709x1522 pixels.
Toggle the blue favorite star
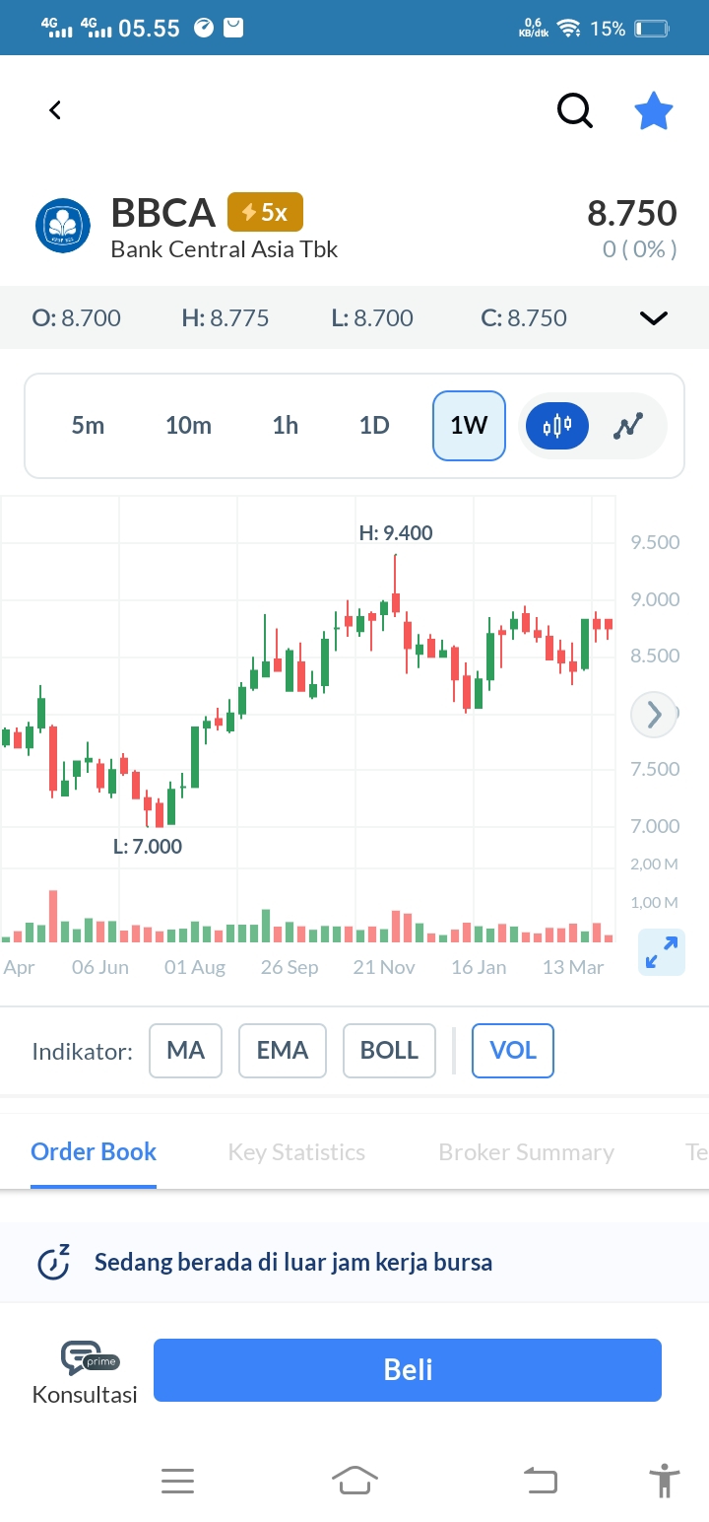[x=653, y=111]
